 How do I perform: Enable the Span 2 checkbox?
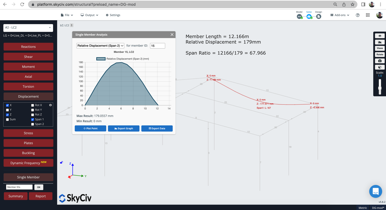32,124
